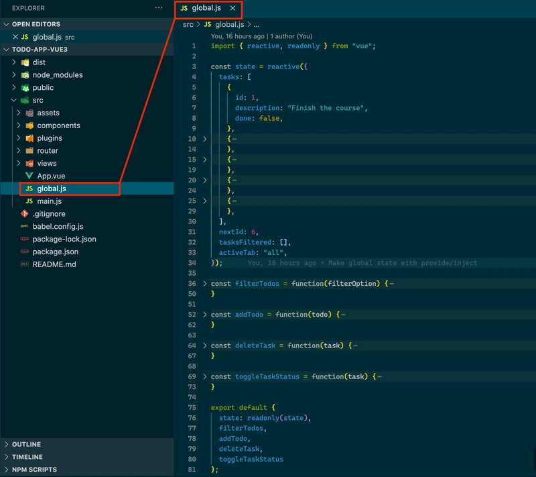Click the git icon of .gitignore
Viewport: 536px width, 477px height.
[25, 214]
